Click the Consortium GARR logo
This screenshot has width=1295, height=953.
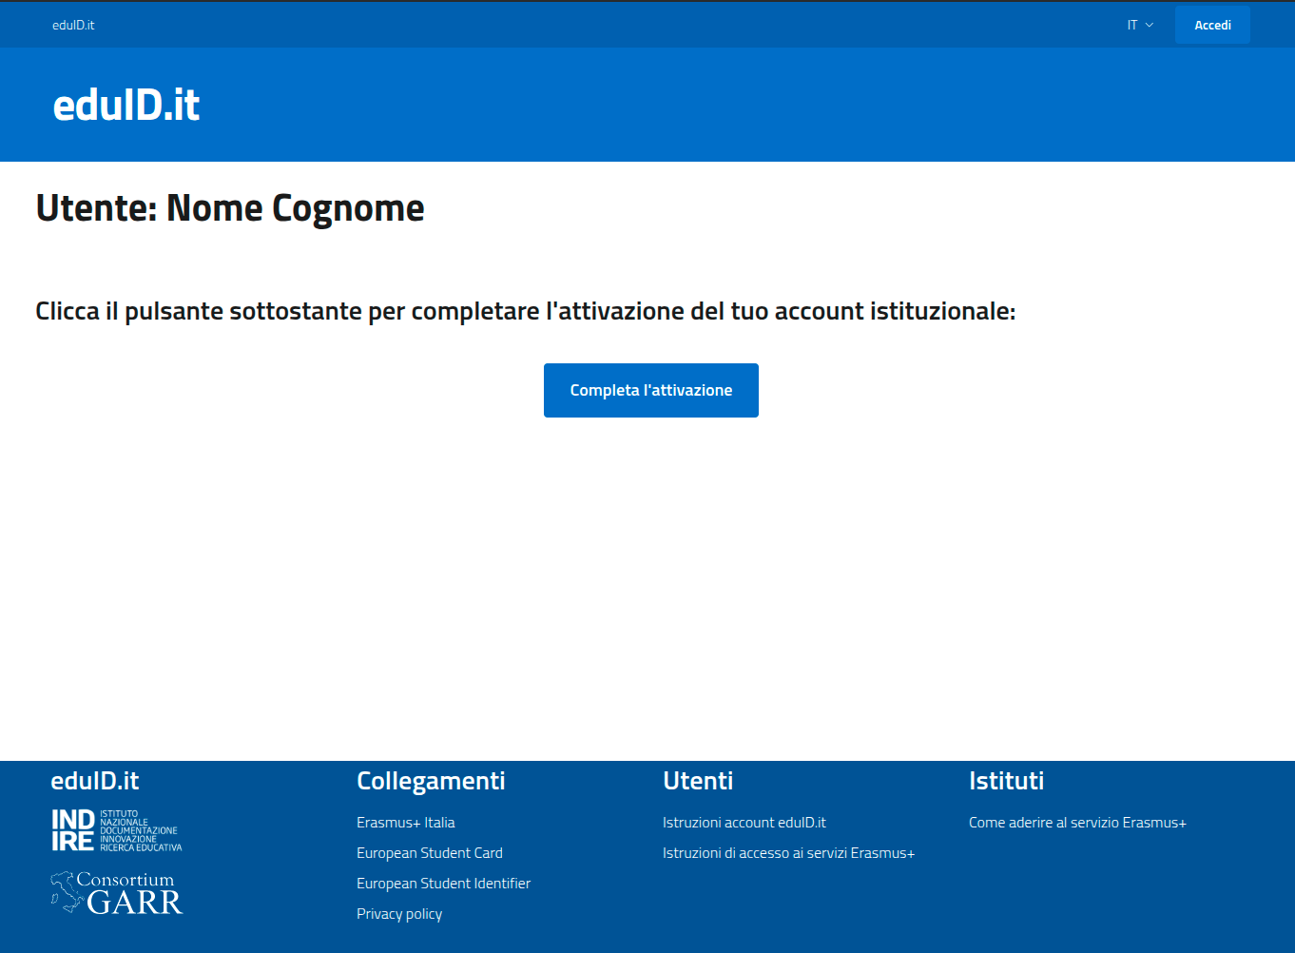click(116, 893)
